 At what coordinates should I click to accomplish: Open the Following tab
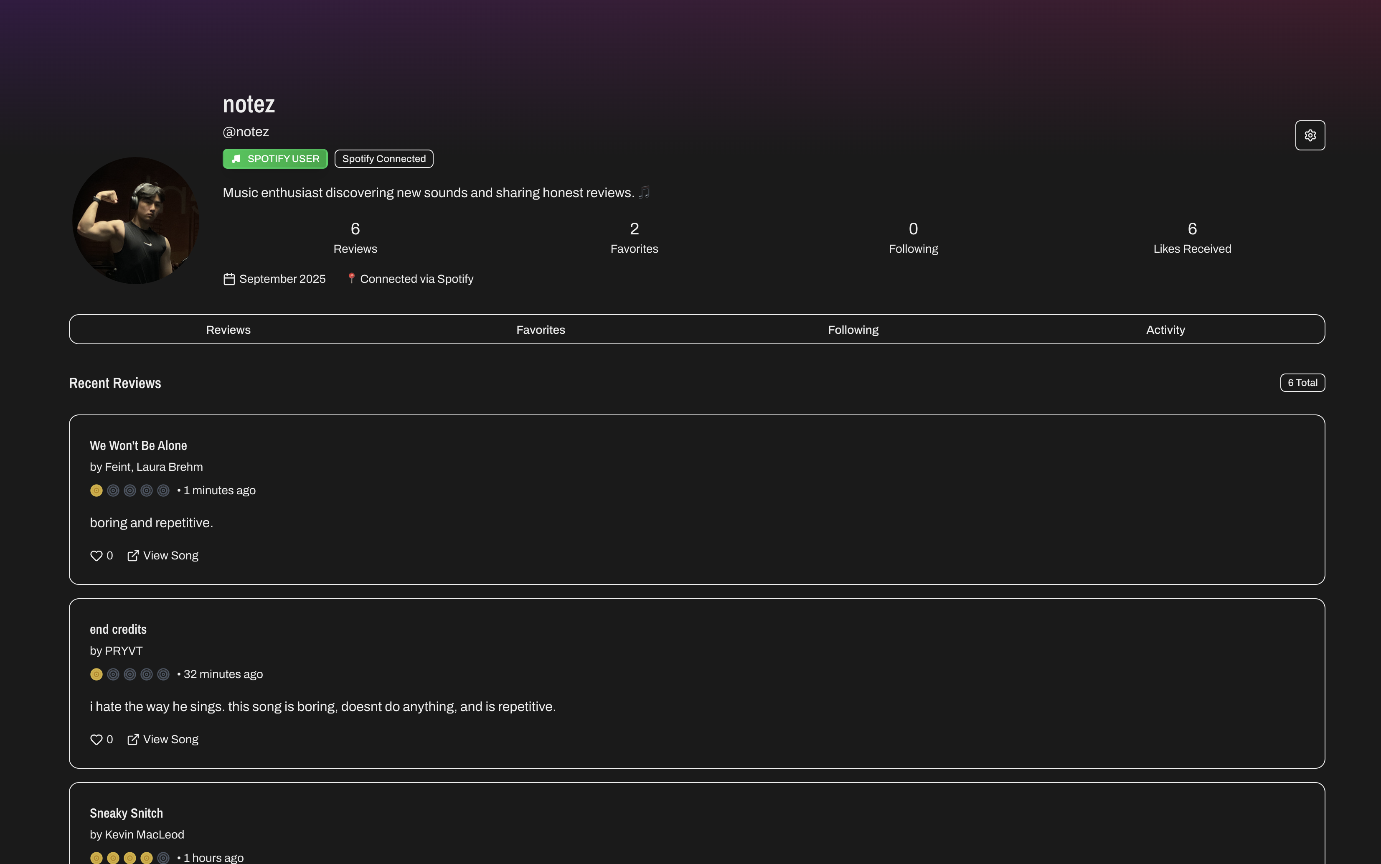pyautogui.click(x=853, y=330)
